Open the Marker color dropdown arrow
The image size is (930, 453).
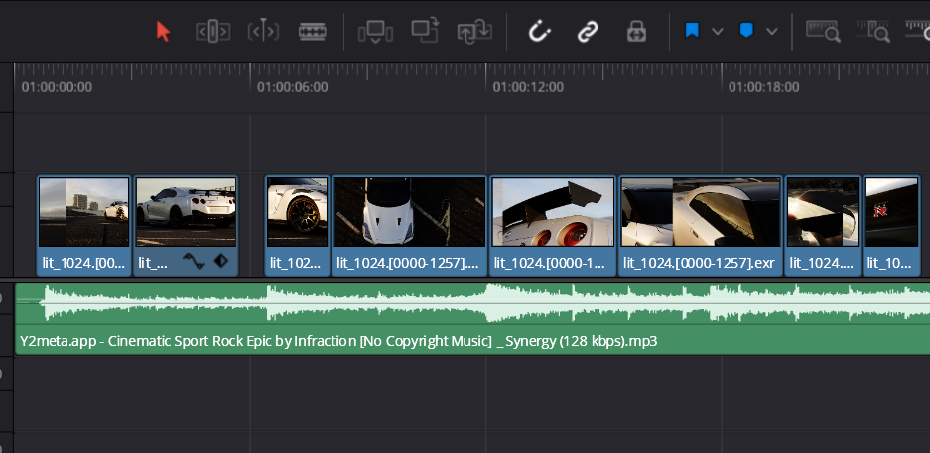(x=772, y=32)
